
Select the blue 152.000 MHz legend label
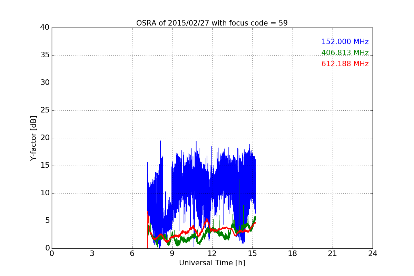tap(345, 42)
